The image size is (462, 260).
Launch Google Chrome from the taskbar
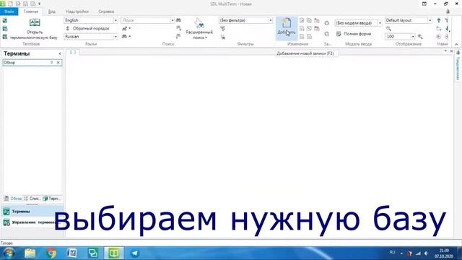click(x=51, y=253)
